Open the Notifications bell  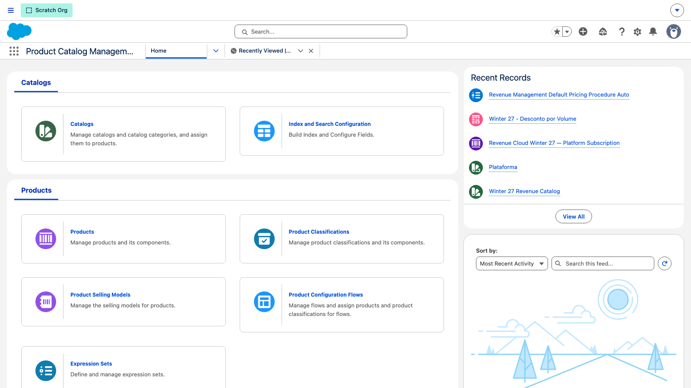click(653, 31)
